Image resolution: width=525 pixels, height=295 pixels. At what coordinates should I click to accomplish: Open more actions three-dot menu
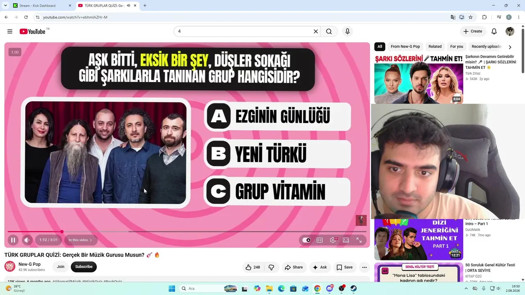pyautogui.click(x=364, y=267)
